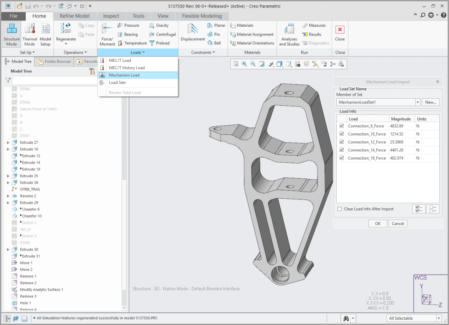Viewport: 449px width, 325px height.
Task: Create a Pin constraint
Action: pyautogui.click(x=214, y=34)
